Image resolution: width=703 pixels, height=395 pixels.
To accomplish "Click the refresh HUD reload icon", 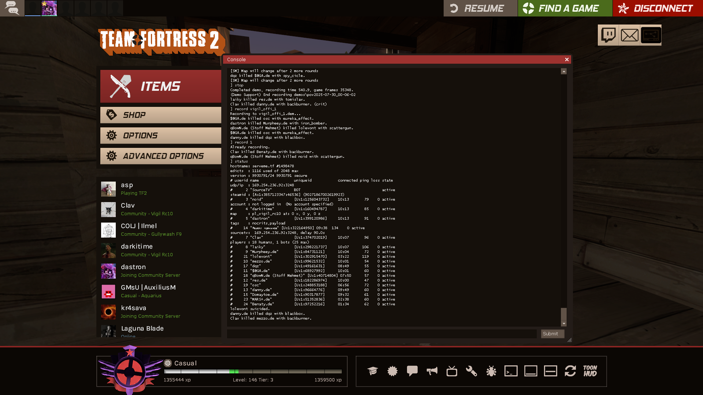I will (570, 371).
